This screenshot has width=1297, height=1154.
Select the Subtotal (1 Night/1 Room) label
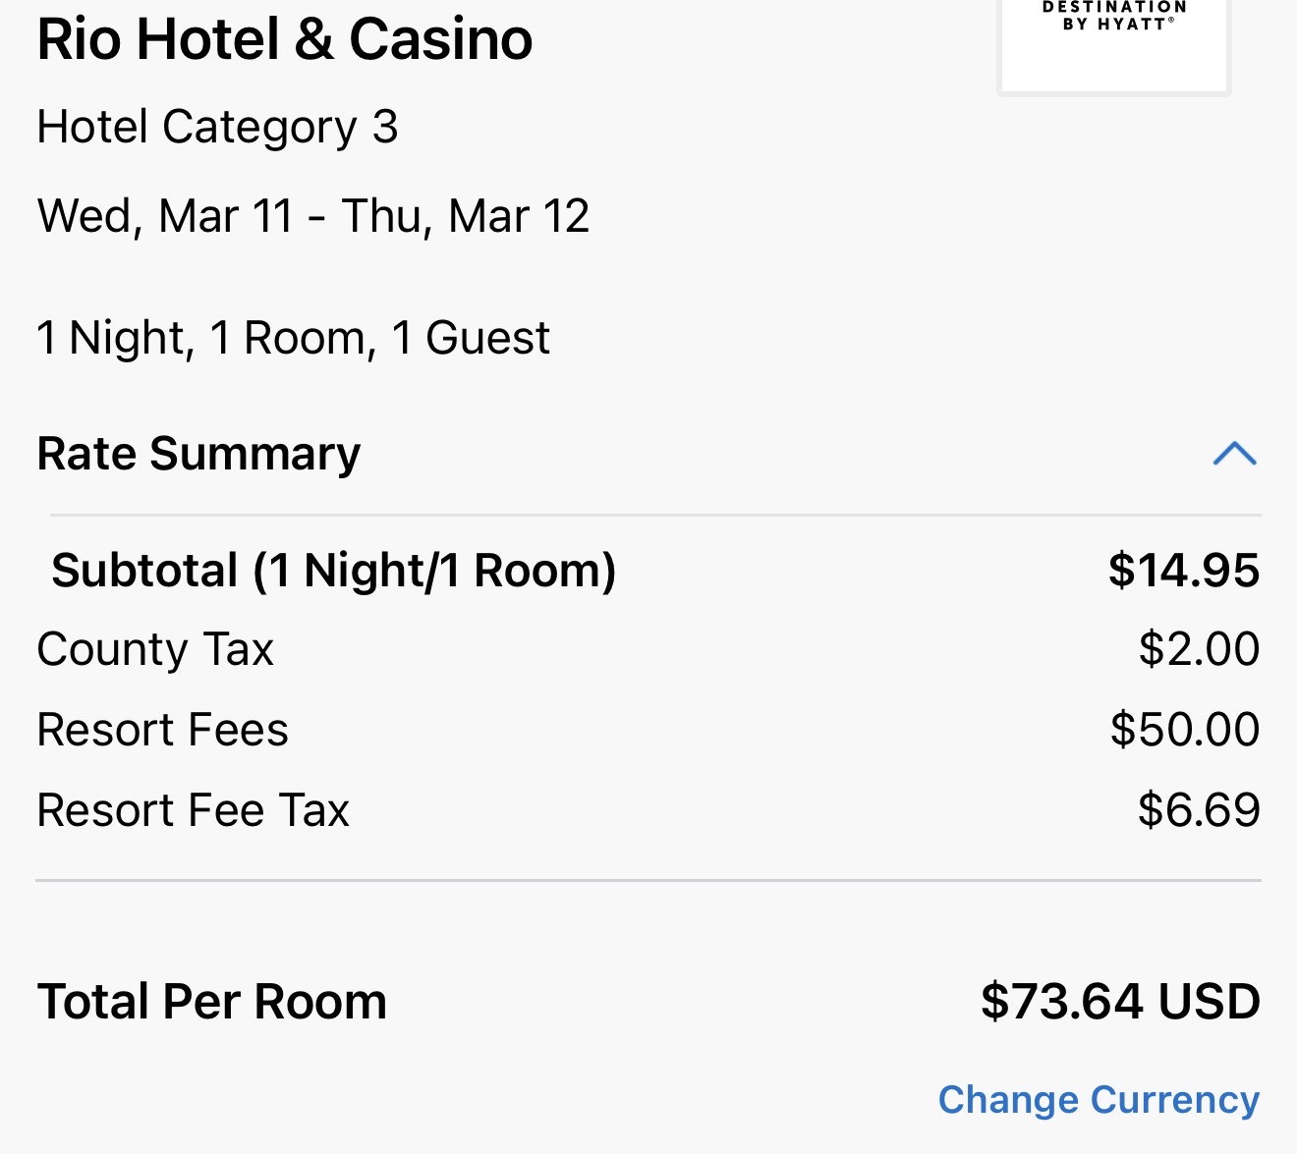333,571
